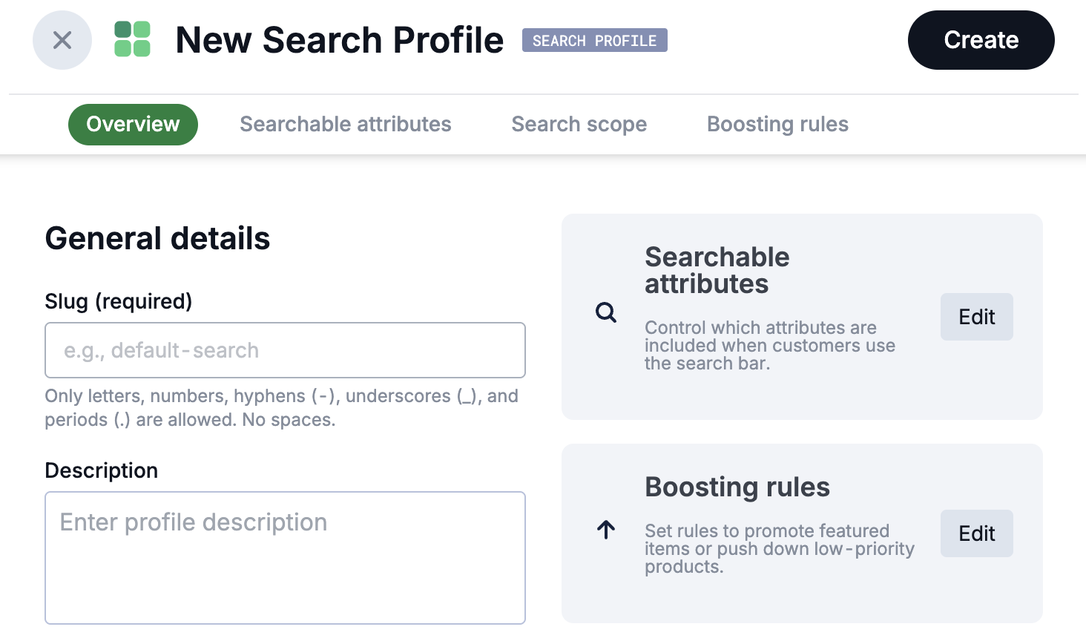This screenshot has width=1086, height=641.
Task: Switch to the Boosting rules tab
Action: pos(777,124)
